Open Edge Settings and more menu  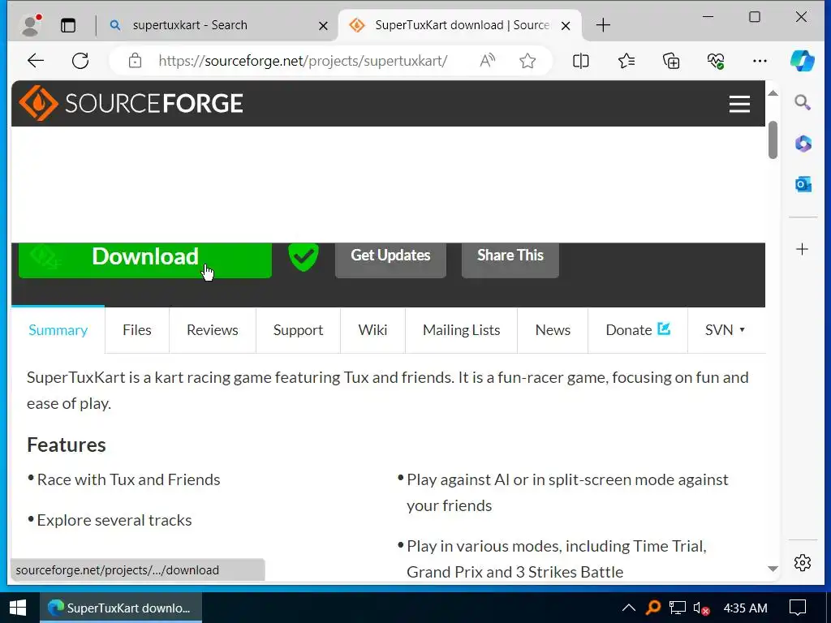760,61
